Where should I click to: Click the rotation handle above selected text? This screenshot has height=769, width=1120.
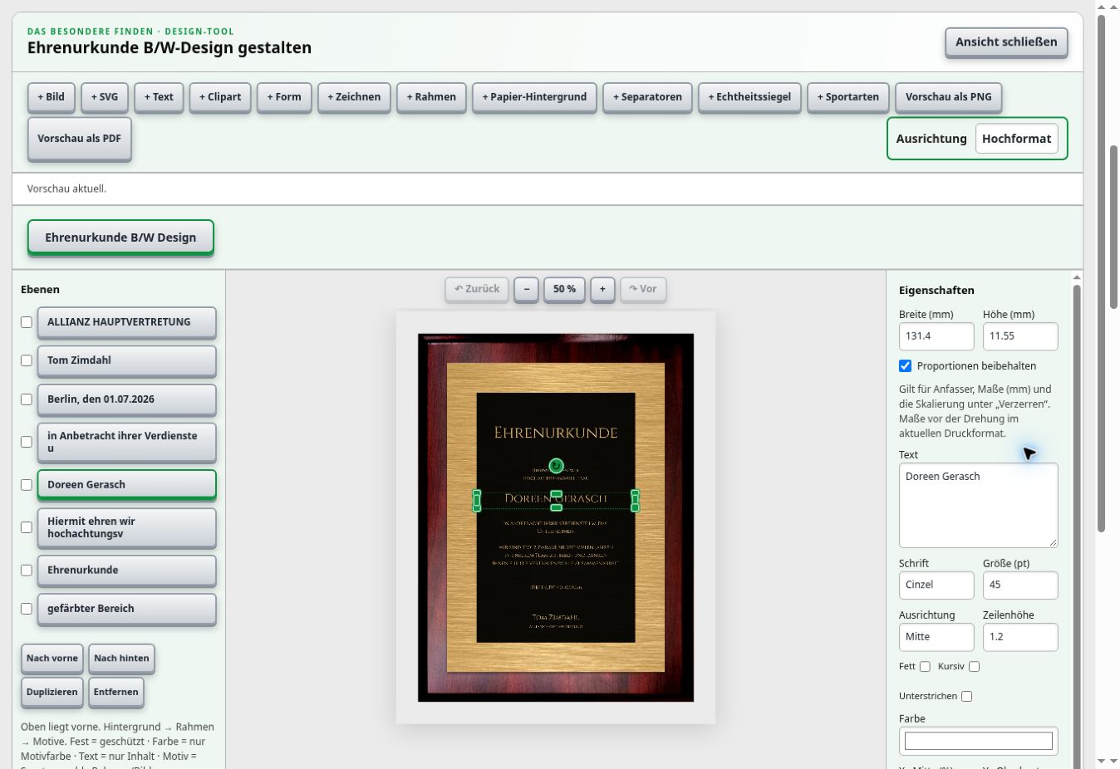pyautogui.click(x=556, y=466)
